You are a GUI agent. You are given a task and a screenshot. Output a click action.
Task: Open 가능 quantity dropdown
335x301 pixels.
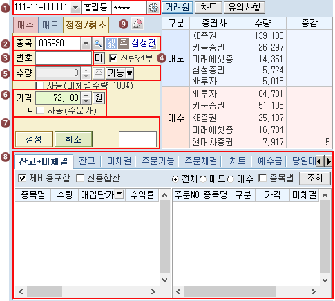pos(129,73)
